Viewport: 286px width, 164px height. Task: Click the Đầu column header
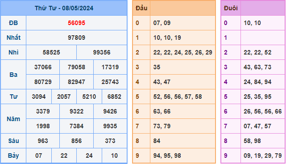141,8
